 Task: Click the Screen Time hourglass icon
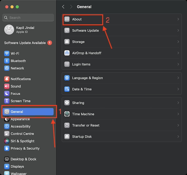click(x=7, y=101)
